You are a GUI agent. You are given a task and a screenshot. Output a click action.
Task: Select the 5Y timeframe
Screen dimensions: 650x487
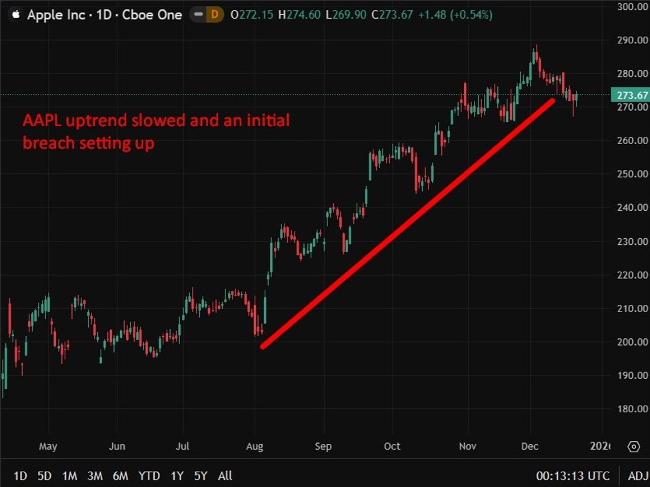tap(201, 476)
